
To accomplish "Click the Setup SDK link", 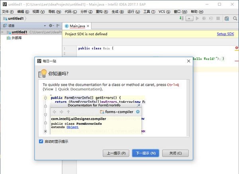I will (225, 34).
